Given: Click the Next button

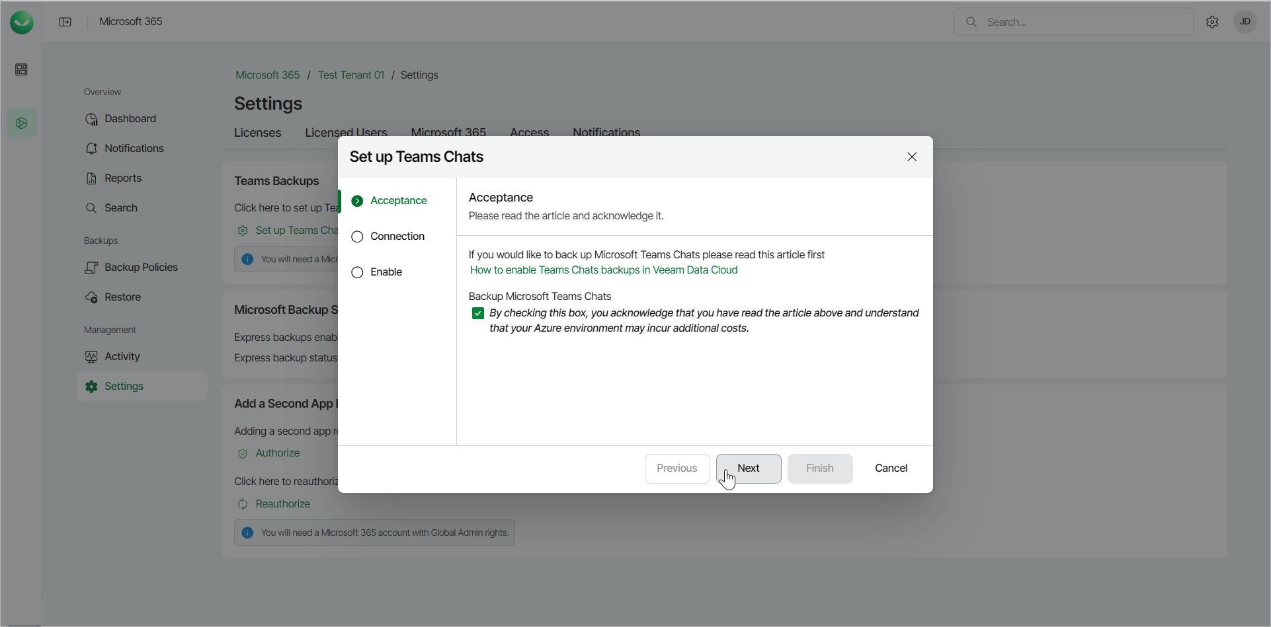Looking at the screenshot, I should click(748, 468).
